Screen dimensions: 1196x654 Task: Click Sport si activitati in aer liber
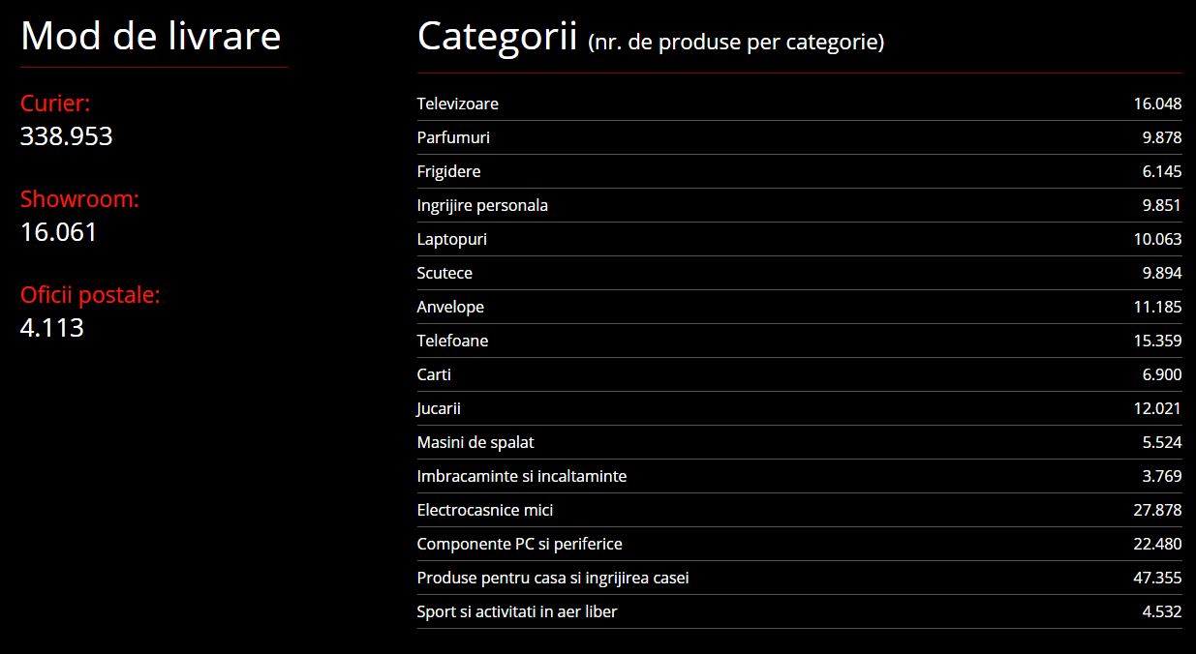(x=799, y=611)
